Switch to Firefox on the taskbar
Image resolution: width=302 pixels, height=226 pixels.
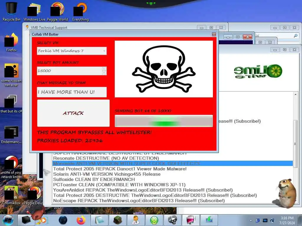81,220
